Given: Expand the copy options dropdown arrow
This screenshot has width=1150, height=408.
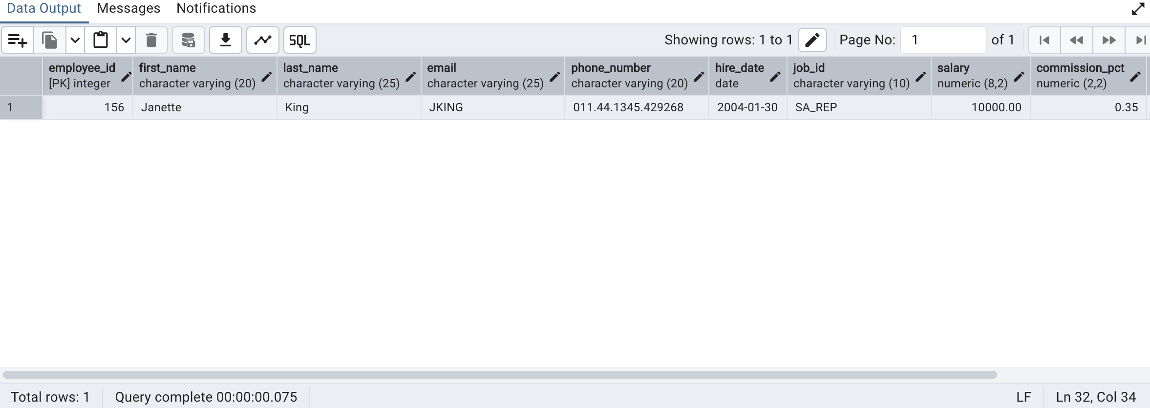Looking at the screenshot, I should (75, 40).
